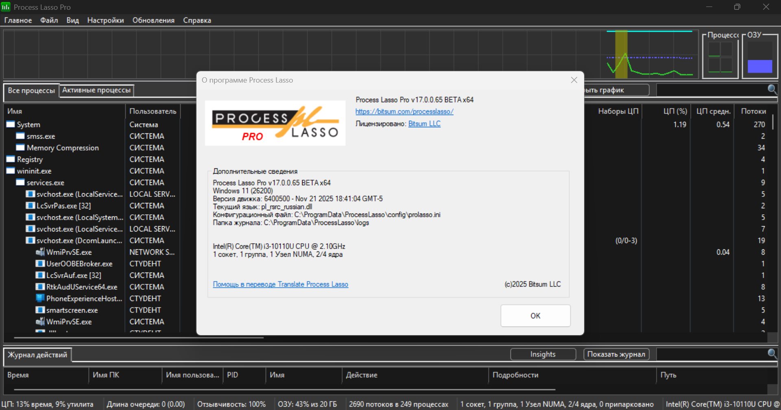781x410 pixels.
Task: Click the PhoneExperienceHost process icon
Action: click(40, 299)
